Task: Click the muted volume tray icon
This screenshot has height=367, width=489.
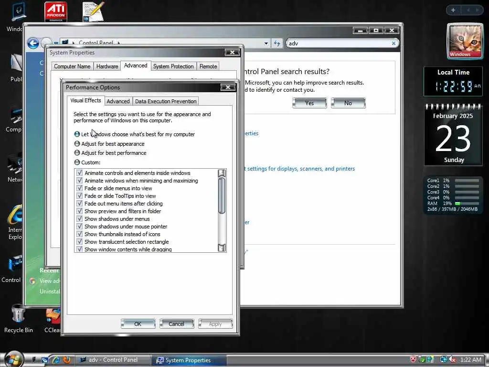Action: [453, 360]
